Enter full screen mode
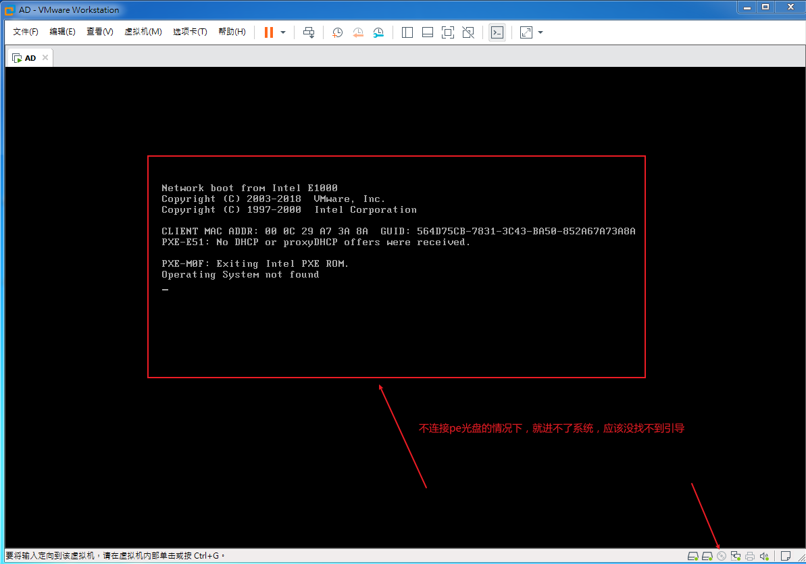Screen dimensions: 806x564 [x=448, y=32]
